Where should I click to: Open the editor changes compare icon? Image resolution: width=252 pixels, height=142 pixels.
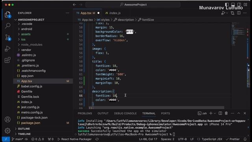pos(232,13)
